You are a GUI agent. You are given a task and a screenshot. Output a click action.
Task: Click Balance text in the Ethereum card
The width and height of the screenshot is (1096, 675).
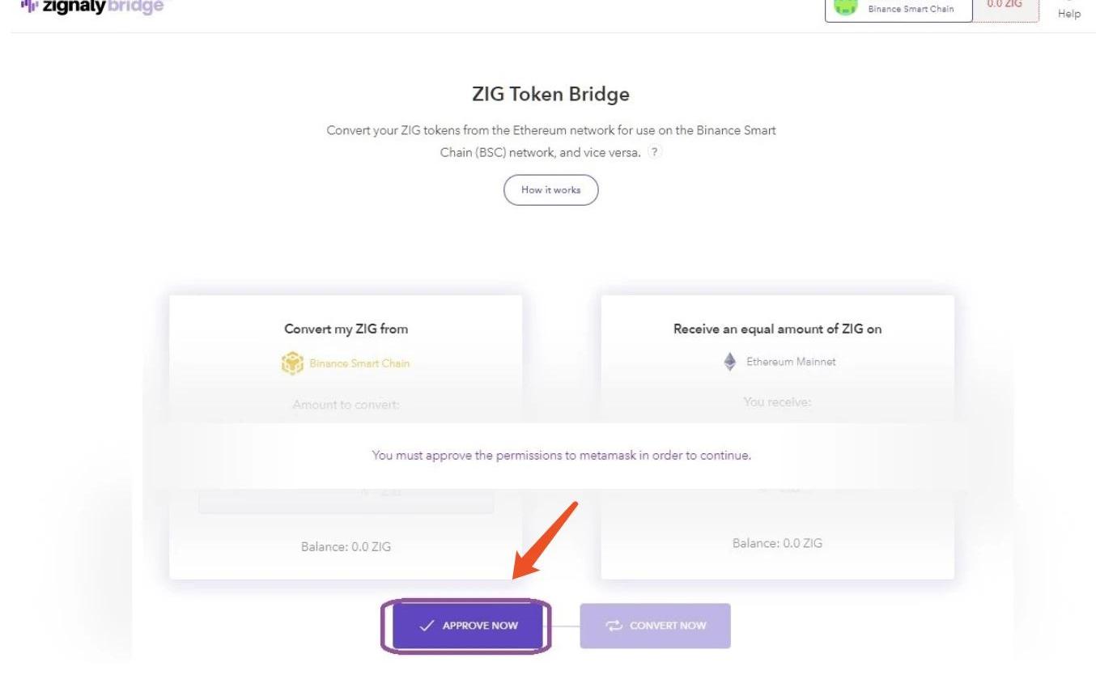click(777, 544)
